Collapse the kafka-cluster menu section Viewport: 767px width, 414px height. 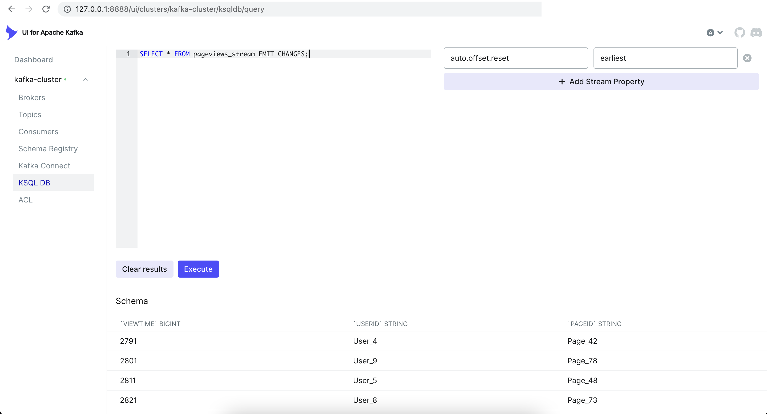[86, 79]
